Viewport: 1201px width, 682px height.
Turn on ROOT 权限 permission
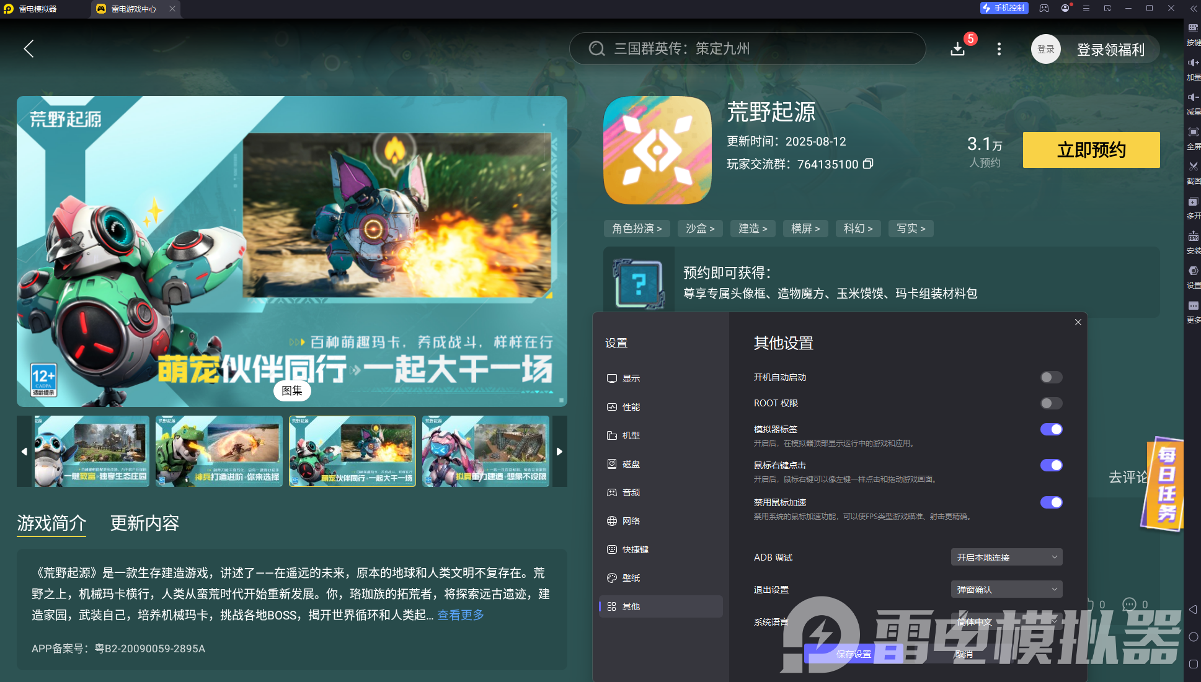[1050, 403]
